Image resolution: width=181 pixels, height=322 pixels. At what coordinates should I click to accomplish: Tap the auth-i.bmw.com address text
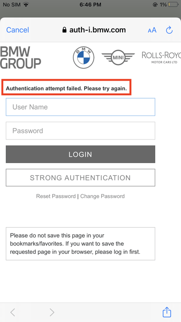click(x=97, y=30)
